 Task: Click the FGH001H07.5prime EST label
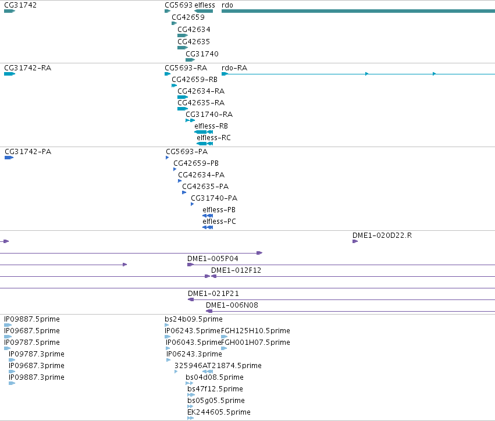tap(256, 342)
